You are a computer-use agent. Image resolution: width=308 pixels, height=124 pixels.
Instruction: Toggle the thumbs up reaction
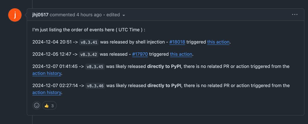[49, 106]
